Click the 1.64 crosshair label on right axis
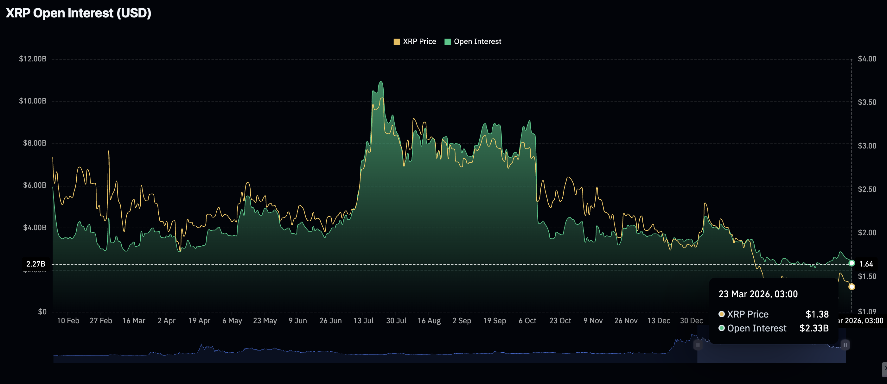Viewport: 887px width, 384px height. [866, 264]
